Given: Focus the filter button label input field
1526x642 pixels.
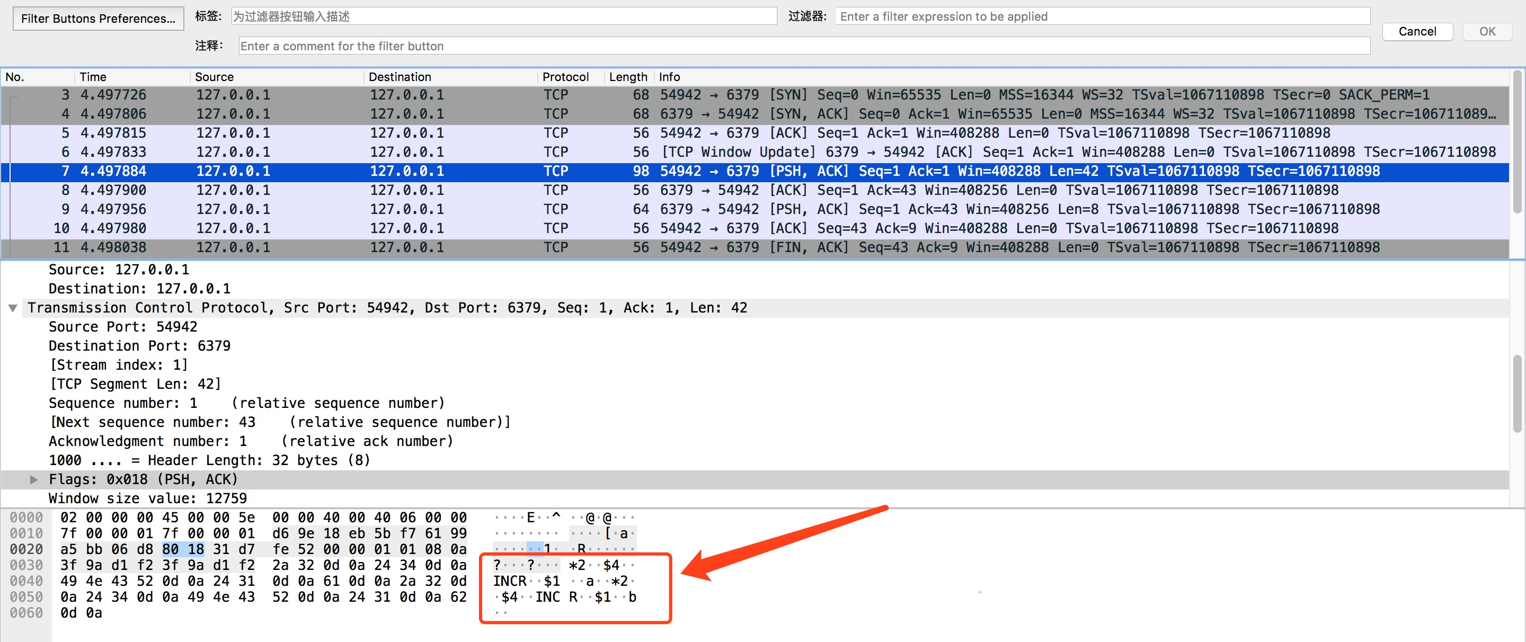Looking at the screenshot, I should pos(503,16).
